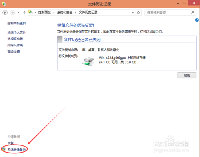
Task: Select 控制面板 in the breadcrumb path
Action: [44, 12]
